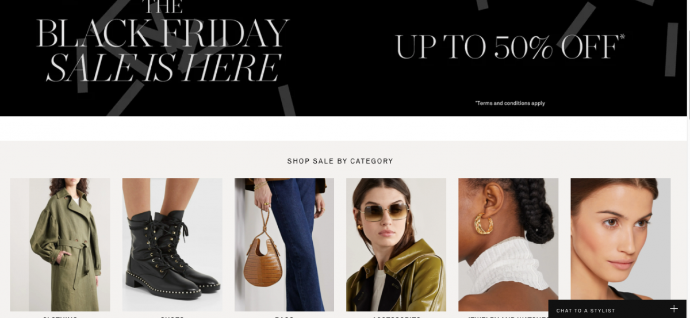Open the Terms and conditions apply note
This screenshot has width=690, height=318.
click(510, 104)
